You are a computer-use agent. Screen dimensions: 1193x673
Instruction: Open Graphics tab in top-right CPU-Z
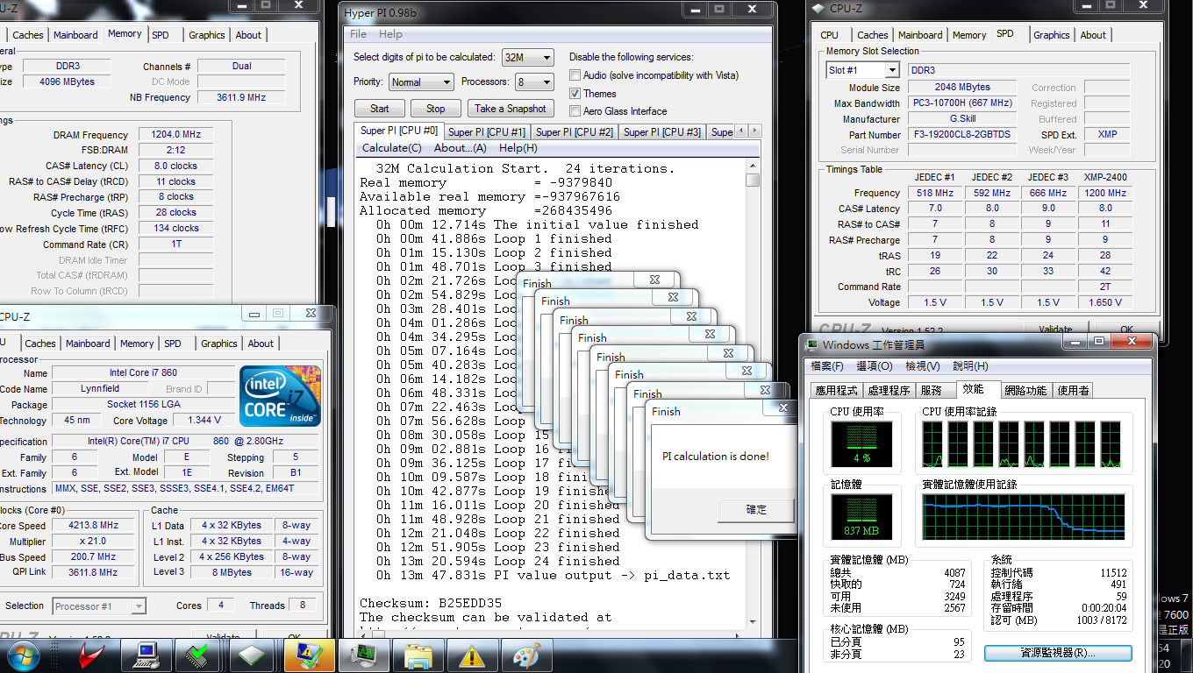(x=1051, y=35)
